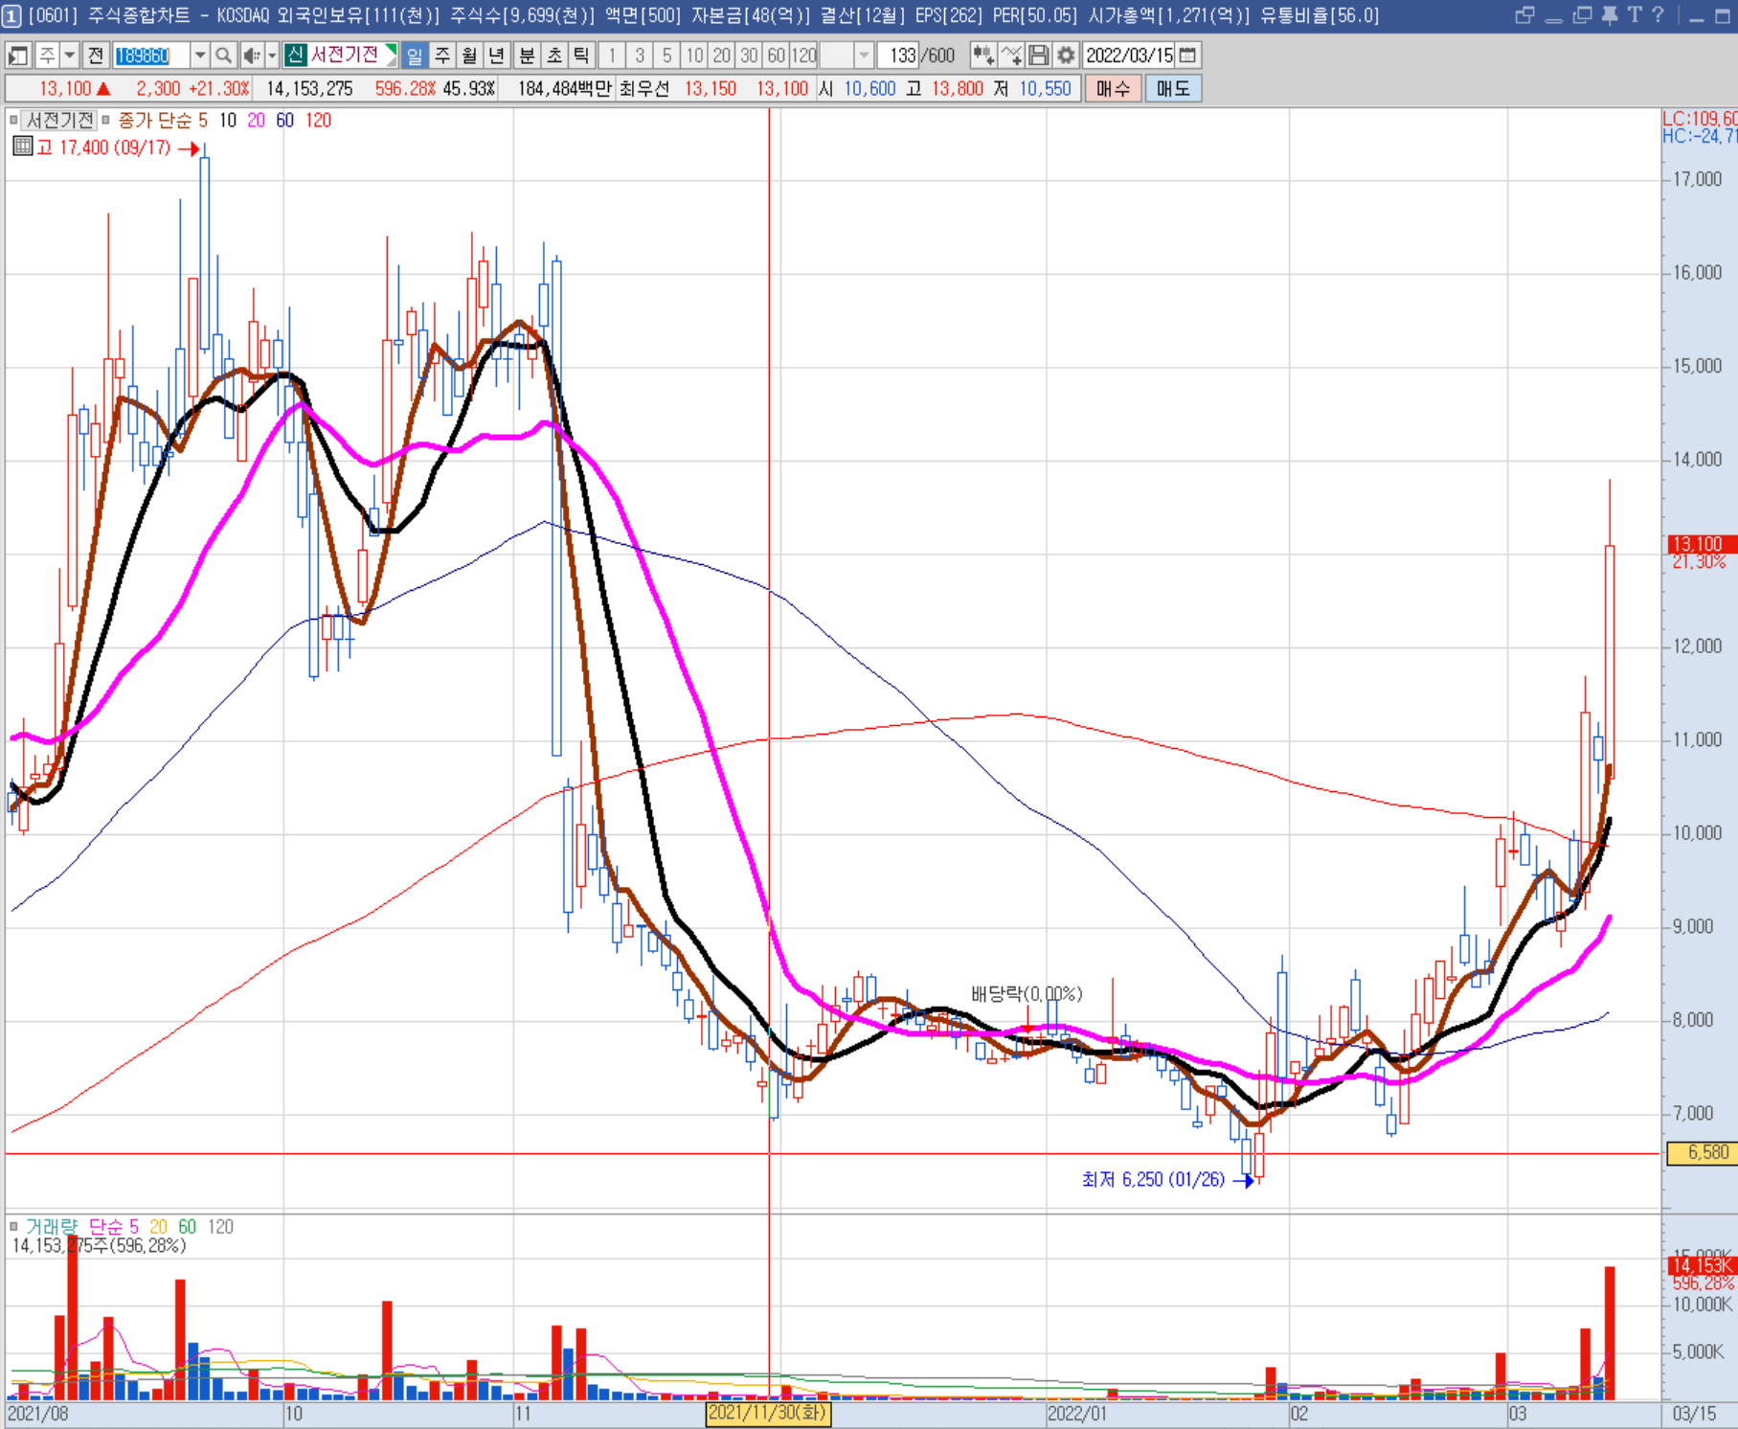
Task: Open the stock search magnifier
Action: click(223, 56)
